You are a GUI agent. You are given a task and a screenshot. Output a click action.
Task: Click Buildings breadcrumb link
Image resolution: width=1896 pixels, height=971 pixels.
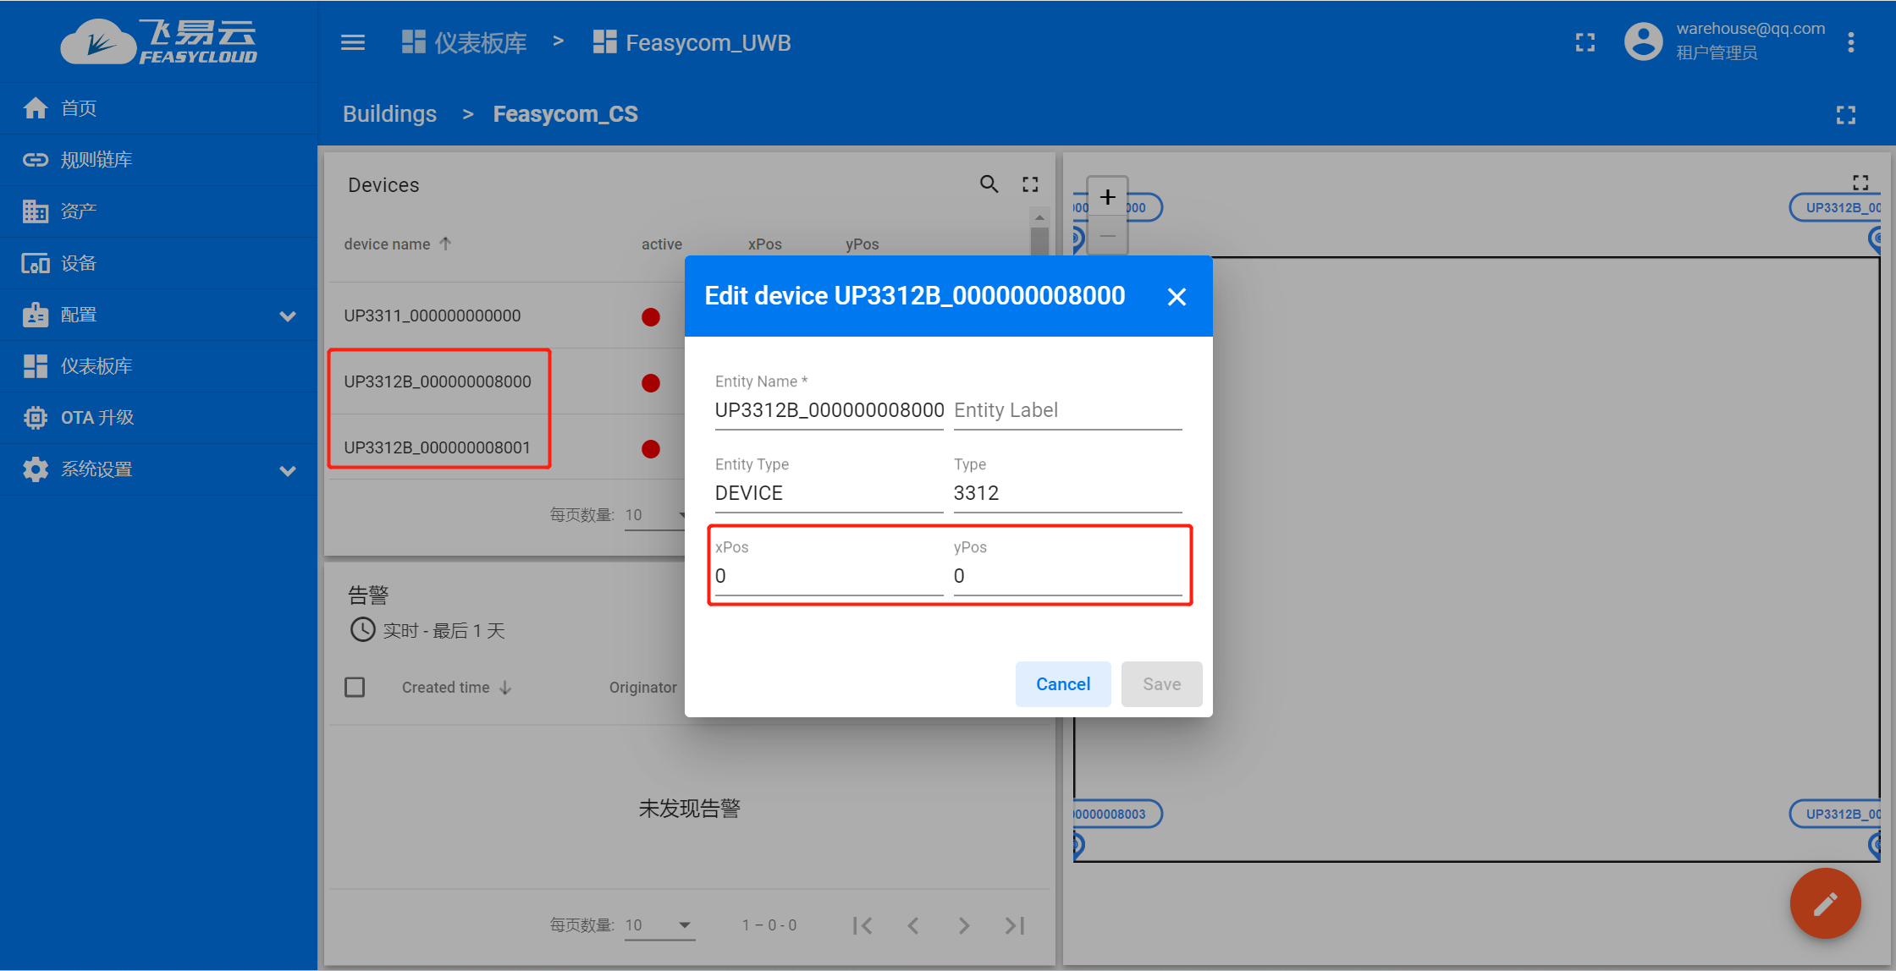point(389,114)
